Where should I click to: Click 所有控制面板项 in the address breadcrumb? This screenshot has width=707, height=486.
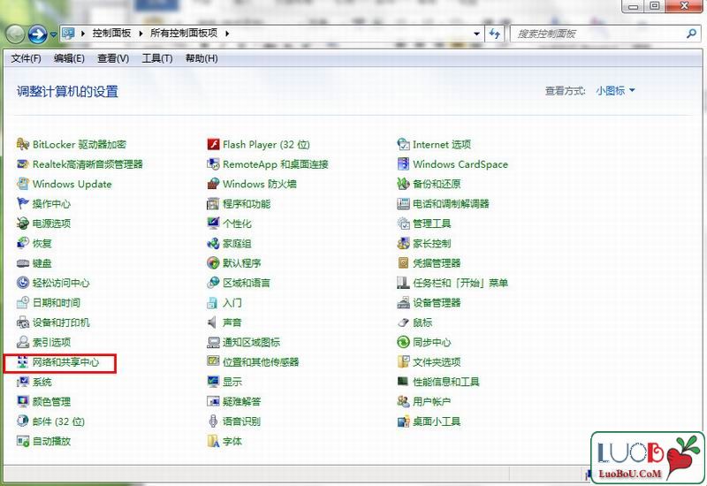click(x=184, y=34)
